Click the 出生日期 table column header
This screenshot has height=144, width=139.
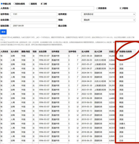(x=43, y=52)
